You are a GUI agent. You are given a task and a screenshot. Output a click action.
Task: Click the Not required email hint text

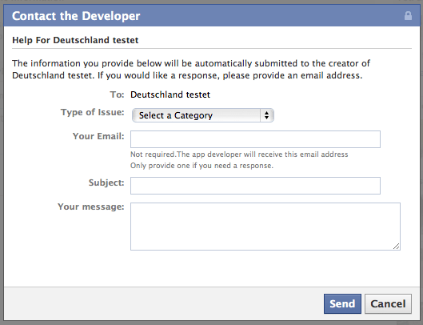click(x=239, y=154)
